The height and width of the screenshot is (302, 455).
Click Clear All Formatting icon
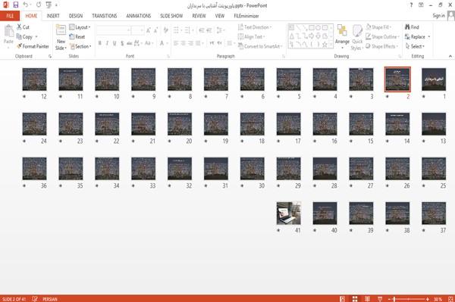click(x=165, y=30)
